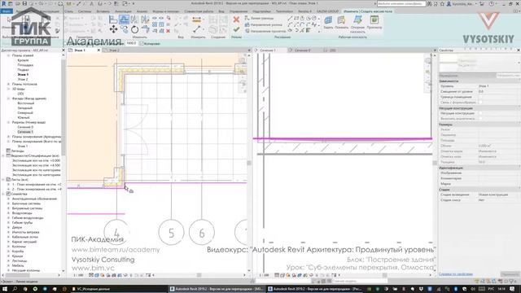
Task: Select Сечение 1 section in browser
Action: pos(25,132)
